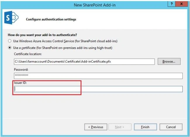Click the New SharePoint Add-in title bar
Image resolution: width=190 pixels, height=137 pixels.
pos(95,5)
